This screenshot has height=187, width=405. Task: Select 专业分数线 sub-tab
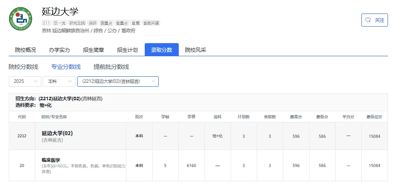[66, 67]
